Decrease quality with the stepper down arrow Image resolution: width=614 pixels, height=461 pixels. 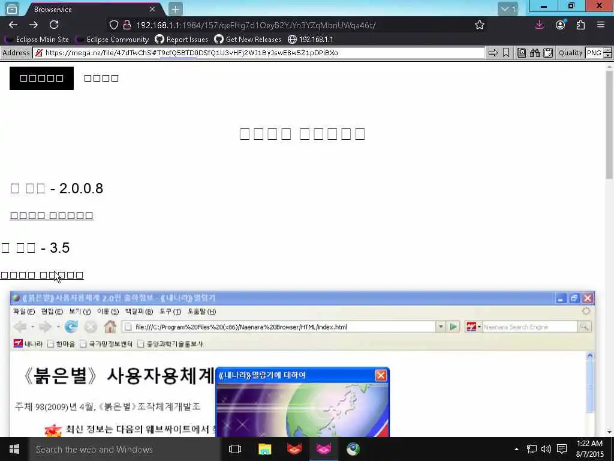(607, 56)
